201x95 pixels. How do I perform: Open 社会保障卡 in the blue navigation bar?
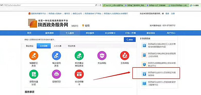[x=110, y=33]
